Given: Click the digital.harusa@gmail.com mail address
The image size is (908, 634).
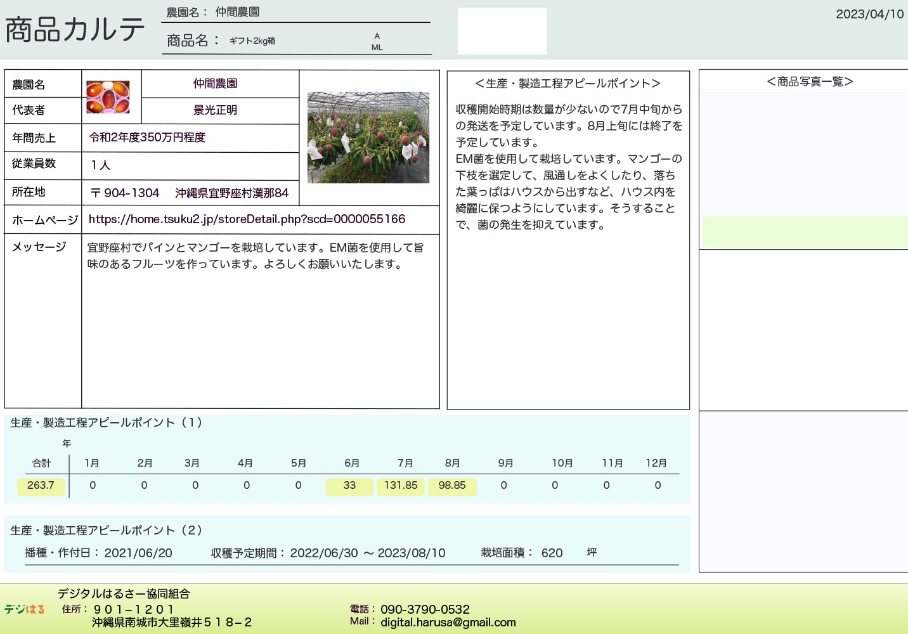Looking at the screenshot, I should 448,623.
